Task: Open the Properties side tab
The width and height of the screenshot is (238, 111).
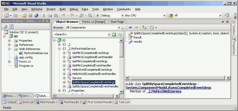Action: (x=234, y=46)
